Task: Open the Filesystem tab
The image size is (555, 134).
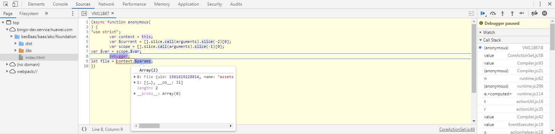Action: pos(29,14)
